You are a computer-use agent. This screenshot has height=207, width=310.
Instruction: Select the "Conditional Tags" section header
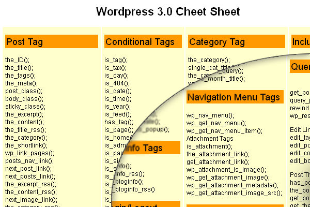coord(143,41)
